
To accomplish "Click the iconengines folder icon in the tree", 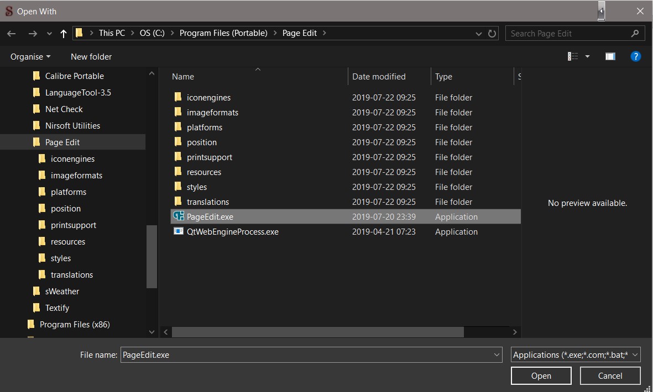I will [41, 159].
